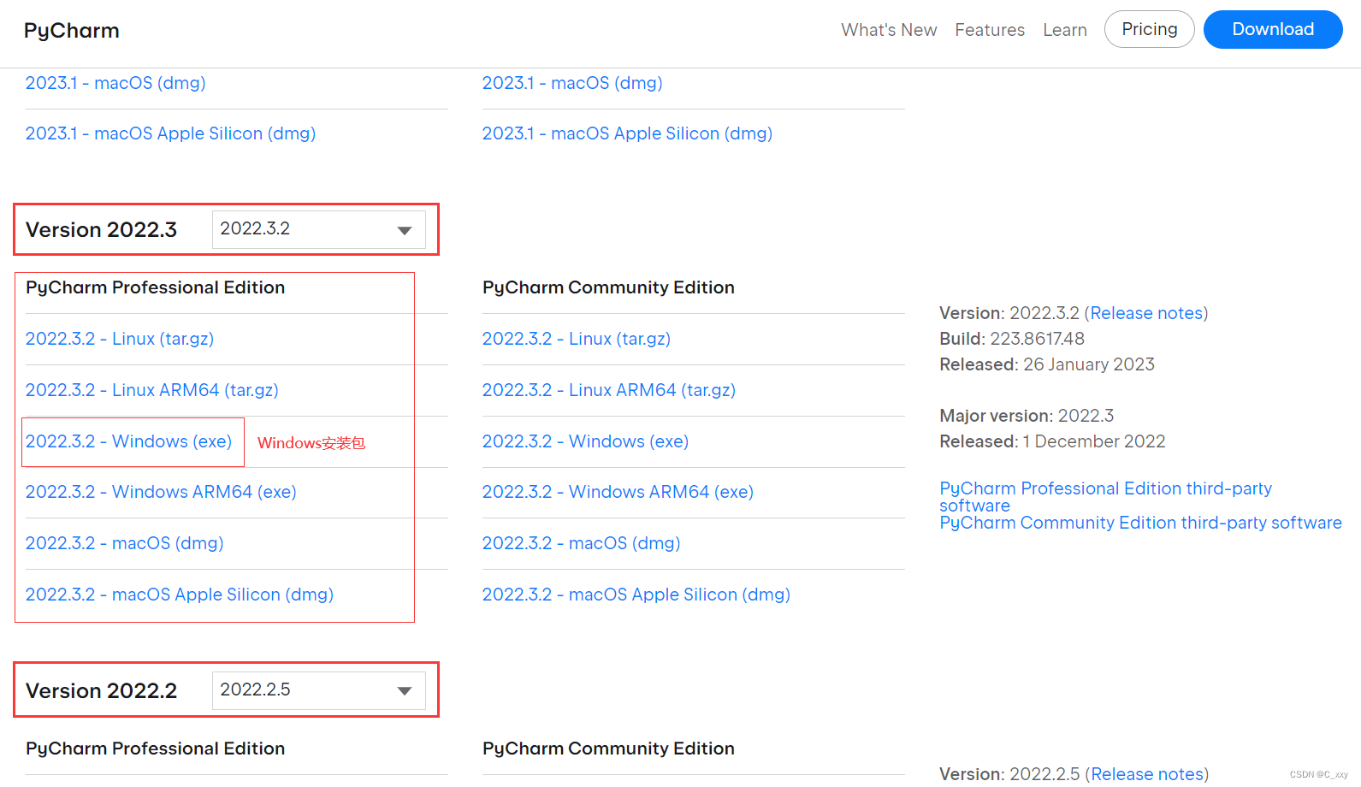The image size is (1361, 787).
Task: Click the arrow on the 2022.2.5 dropdown
Action: 405,691
